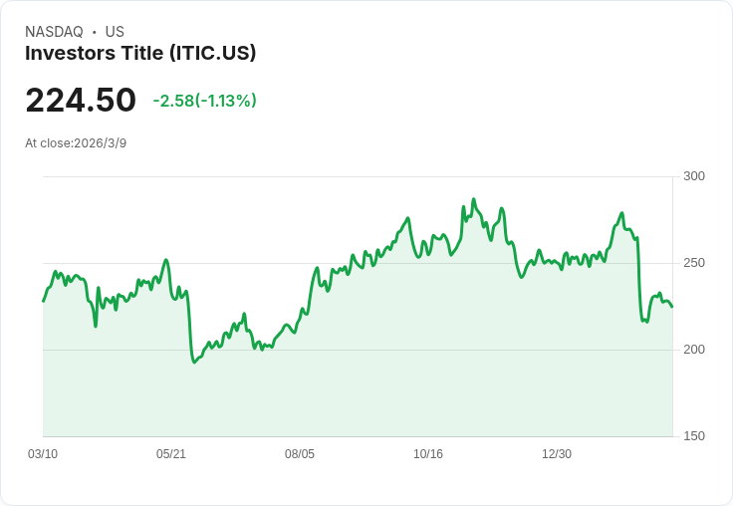733x506 pixels.
Task: Click the At close:2026/3/9 timestamp
Action: (76, 143)
